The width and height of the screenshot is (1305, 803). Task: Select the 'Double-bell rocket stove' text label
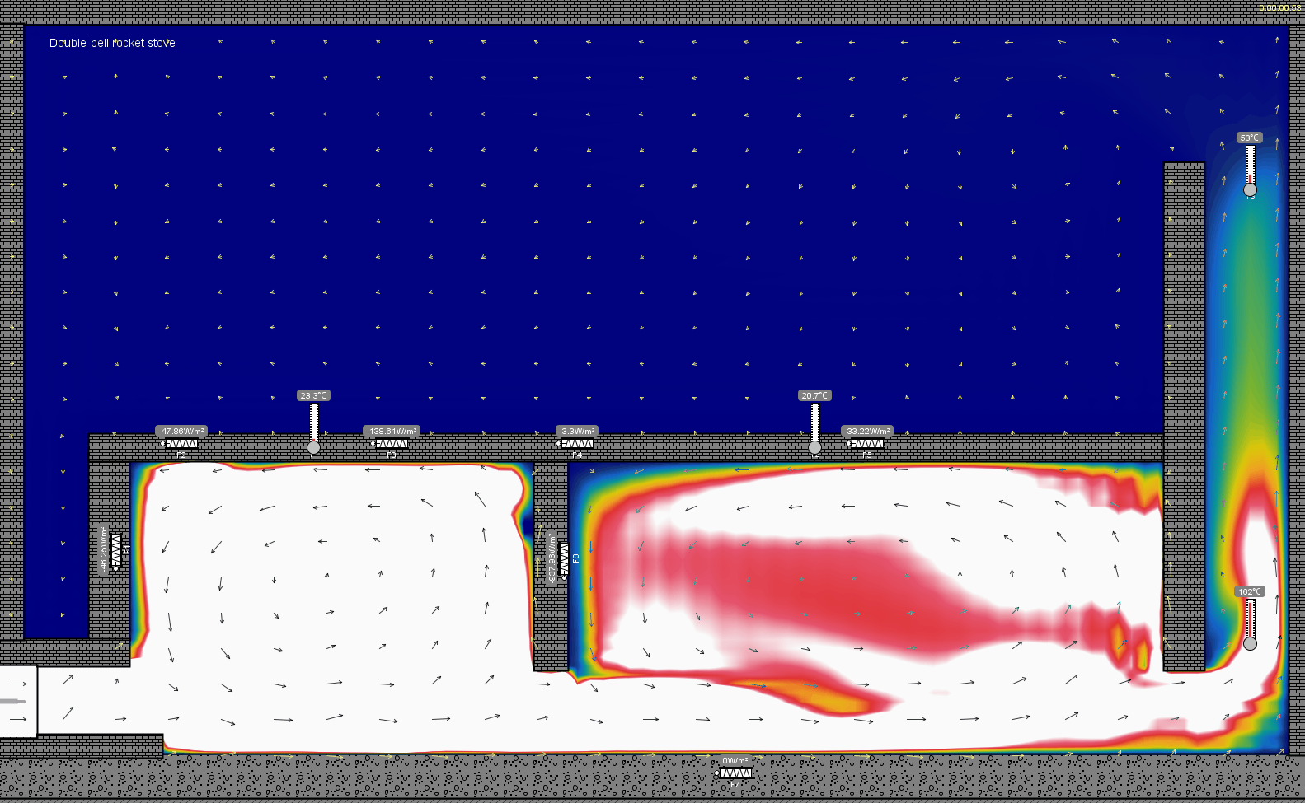point(112,43)
